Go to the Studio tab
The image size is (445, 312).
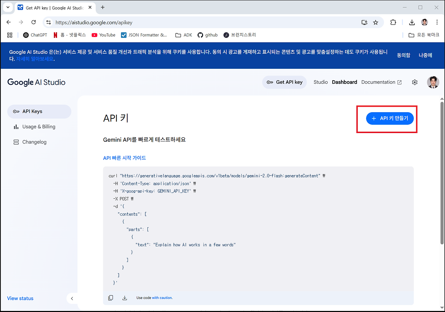click(x=321, y=82)
